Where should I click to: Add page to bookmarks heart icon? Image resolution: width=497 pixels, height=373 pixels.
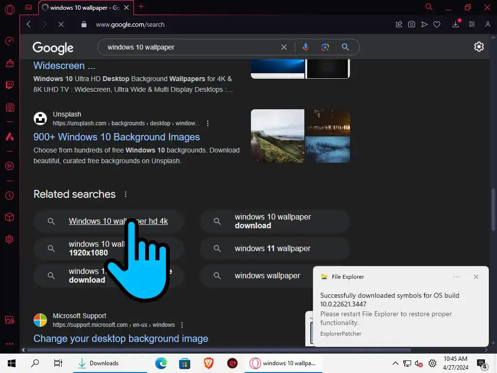tap(437, 24)
